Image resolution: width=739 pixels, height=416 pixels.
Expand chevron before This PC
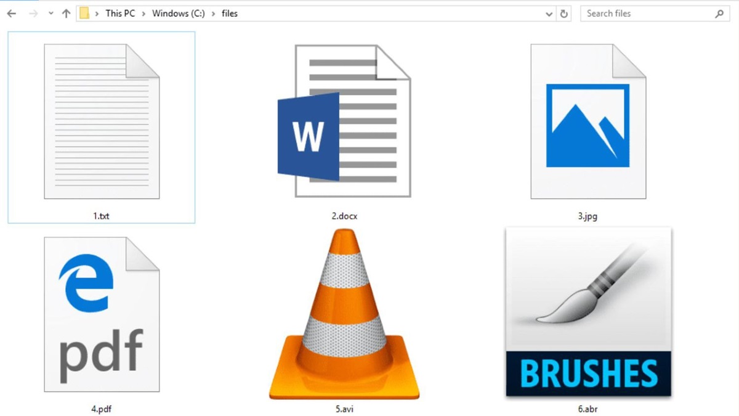click(97, 14)
